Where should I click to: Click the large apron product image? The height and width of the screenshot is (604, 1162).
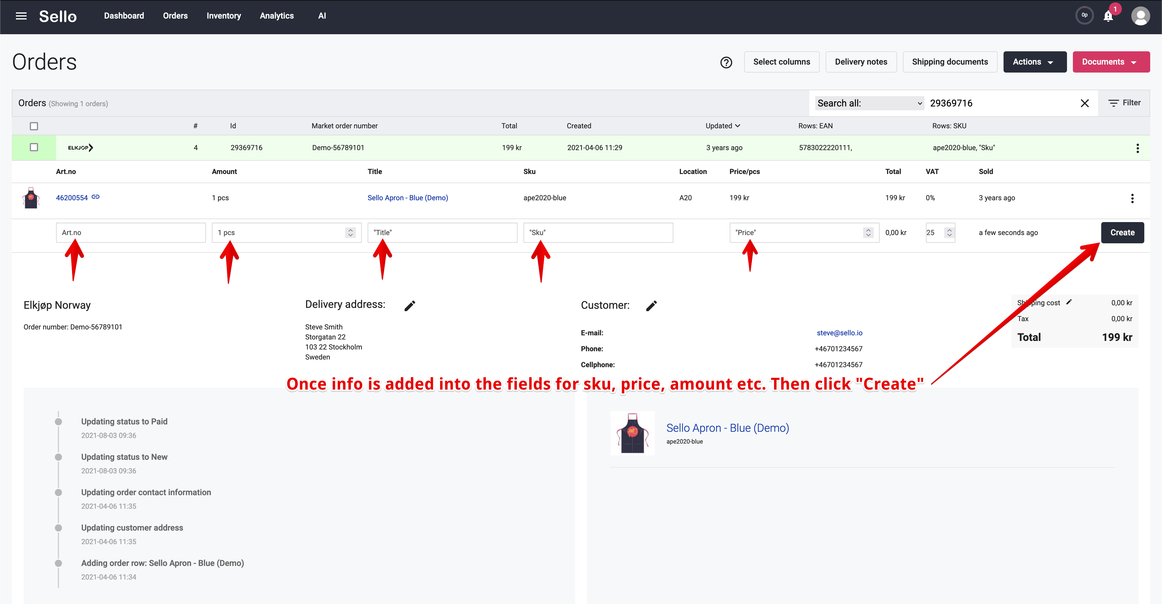tap(632, 433)
